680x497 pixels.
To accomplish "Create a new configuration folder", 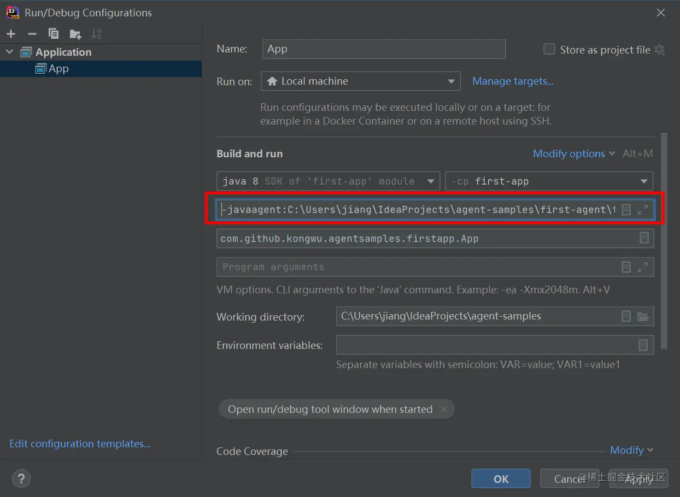I will click(75, 34).
